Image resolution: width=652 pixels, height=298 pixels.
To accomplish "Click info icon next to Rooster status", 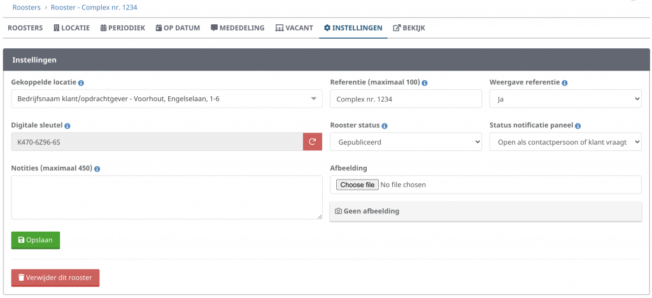I will click(x=384, y=125).
